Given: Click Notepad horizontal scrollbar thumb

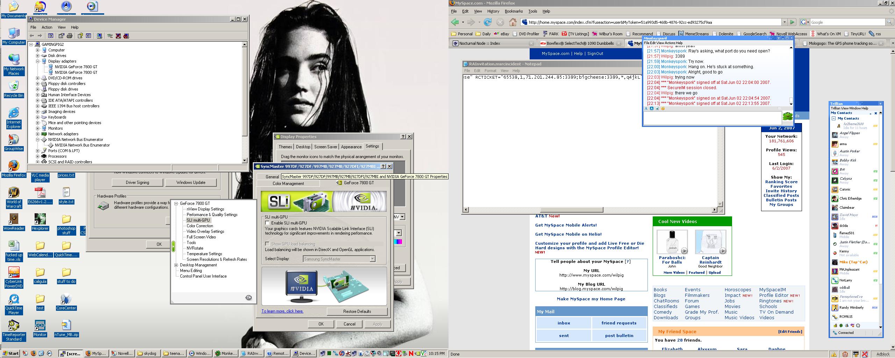Looking at the screenshot, I should pyautogui.click(x=571, y=210).
